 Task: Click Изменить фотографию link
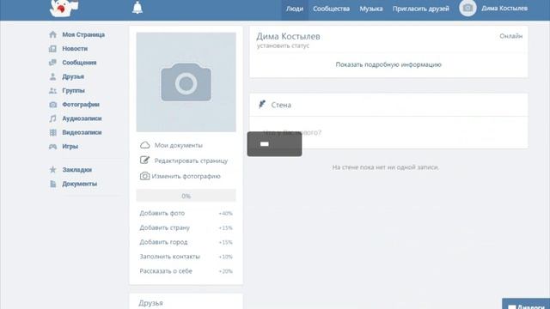click(x=186, y=176)
